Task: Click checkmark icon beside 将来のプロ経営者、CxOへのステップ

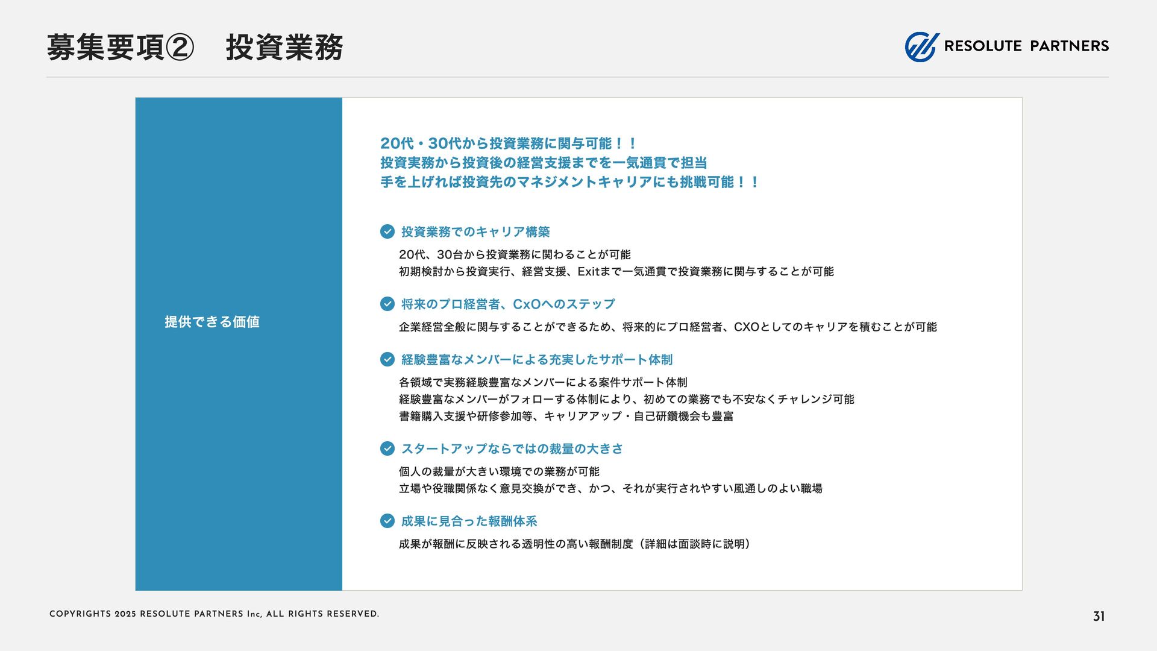Action: coord(387,304)
